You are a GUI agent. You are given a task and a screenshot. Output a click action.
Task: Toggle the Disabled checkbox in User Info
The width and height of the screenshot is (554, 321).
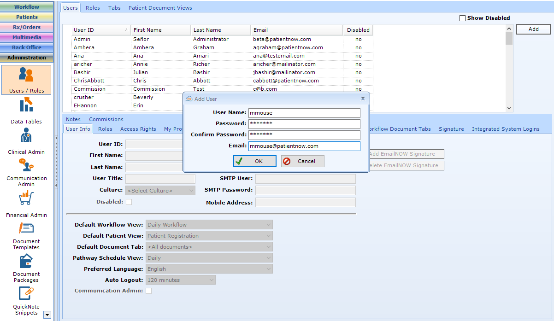129,202
